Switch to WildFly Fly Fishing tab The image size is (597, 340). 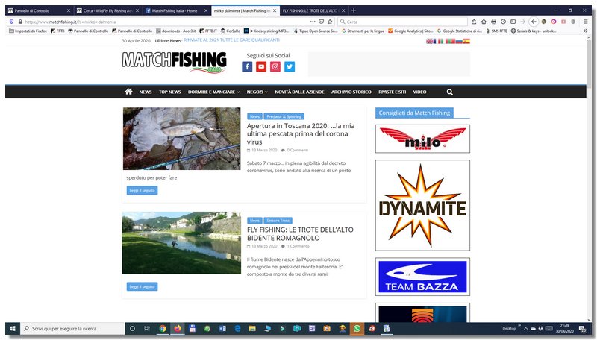tap(107, 10)
